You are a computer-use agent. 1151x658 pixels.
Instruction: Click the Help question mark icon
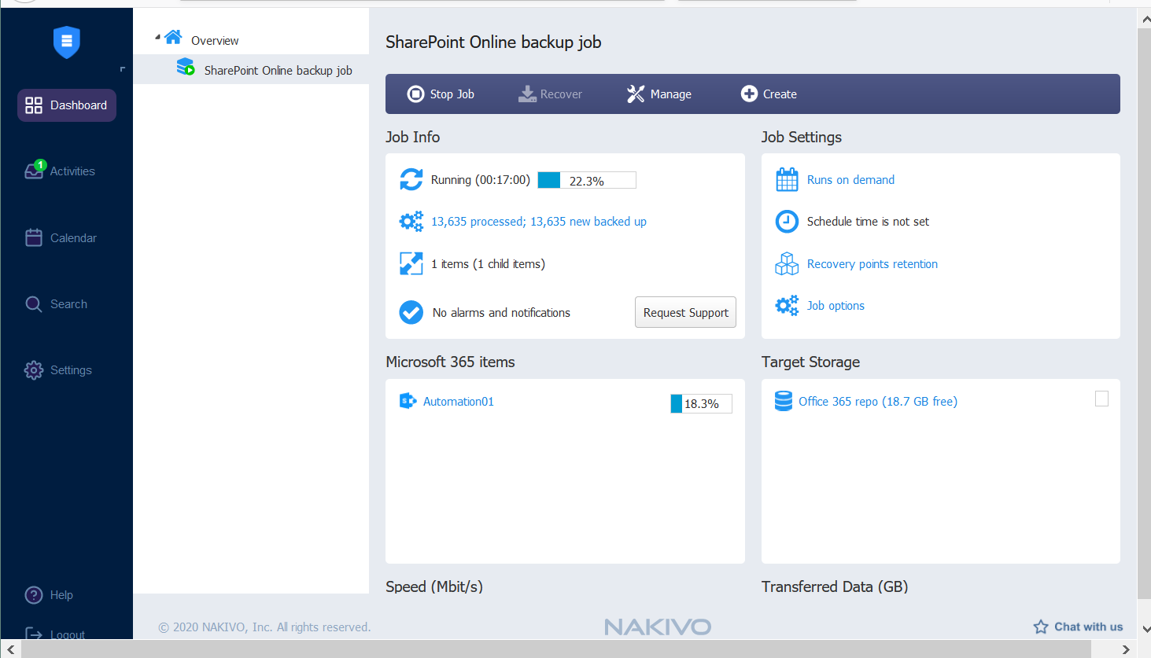(x=34, y=595)
